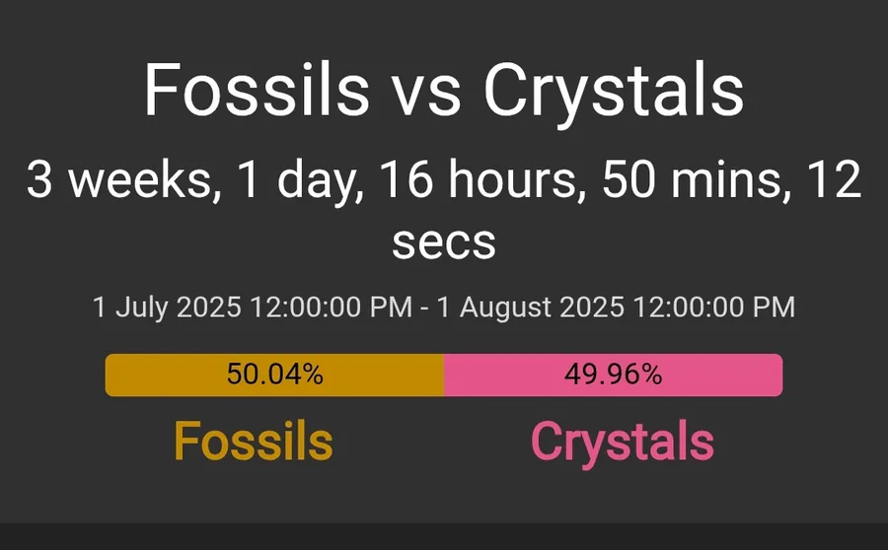Click the pink Crystals progress bar segment
888x550 pixels.
click(614, 375)
